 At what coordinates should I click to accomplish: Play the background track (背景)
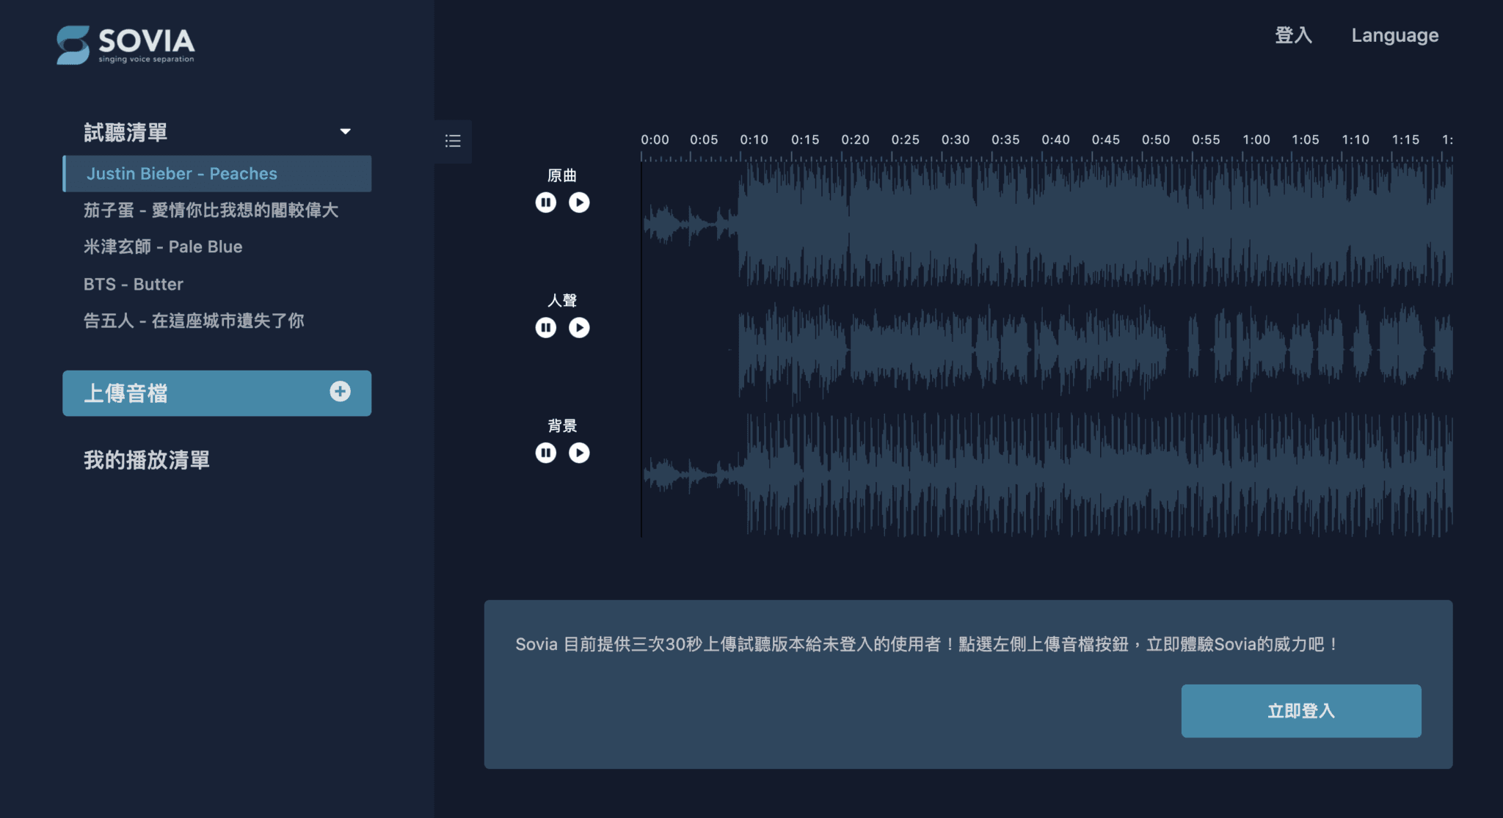(579, 453)
